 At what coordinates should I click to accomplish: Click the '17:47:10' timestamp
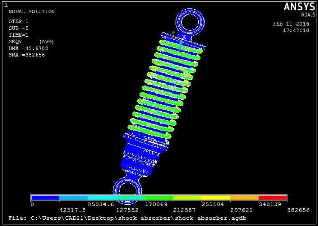pyautogui.click(x=296, y=30)
